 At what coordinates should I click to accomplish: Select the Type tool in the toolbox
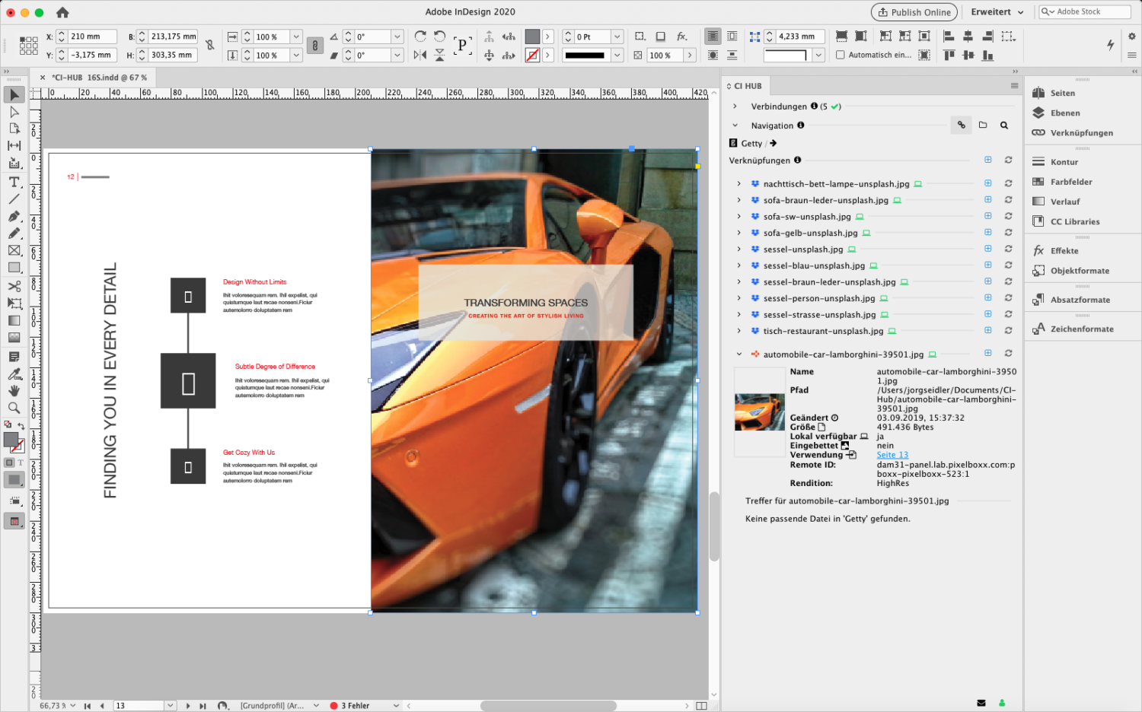[14, 182]
